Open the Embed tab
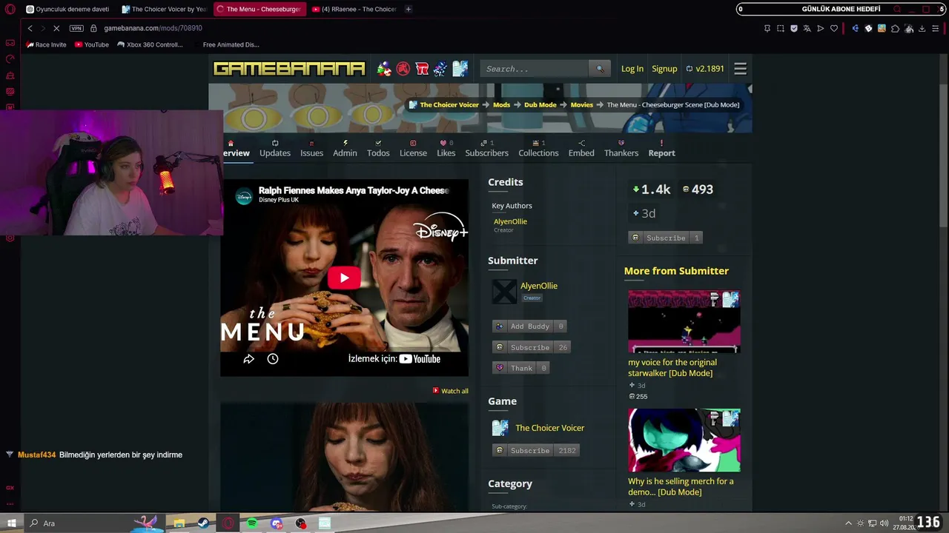949x533 pixels. (581, 148)
